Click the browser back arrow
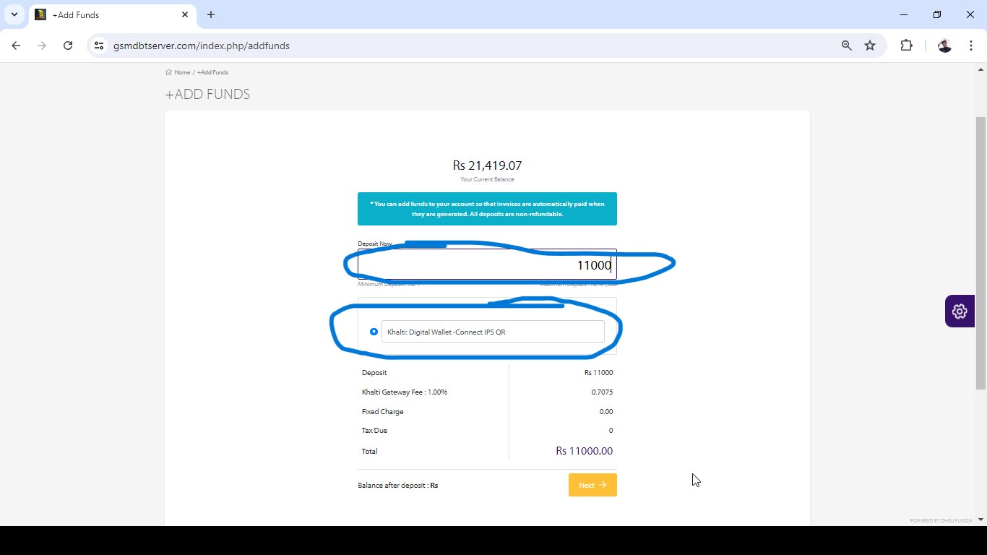Screen dimensions: 987x555 pyautogui.click(x=16, y=46)
